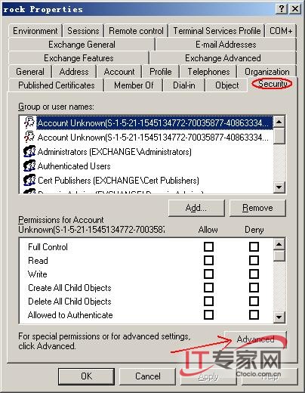Click the Cancel button
This screenshot has width=305, height=393.
click(x=148, y=376)
